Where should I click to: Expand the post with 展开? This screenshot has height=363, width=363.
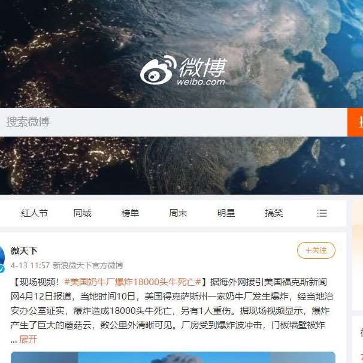(28, 340)
